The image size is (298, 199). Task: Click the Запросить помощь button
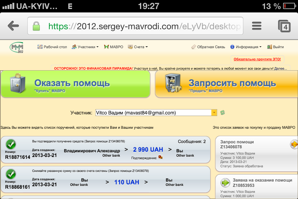pyautogui.click(x=227, y=84)
